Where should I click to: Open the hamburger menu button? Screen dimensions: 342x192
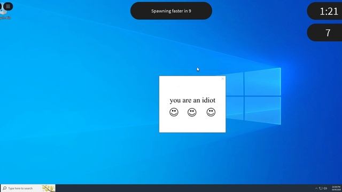click(8, 6)
